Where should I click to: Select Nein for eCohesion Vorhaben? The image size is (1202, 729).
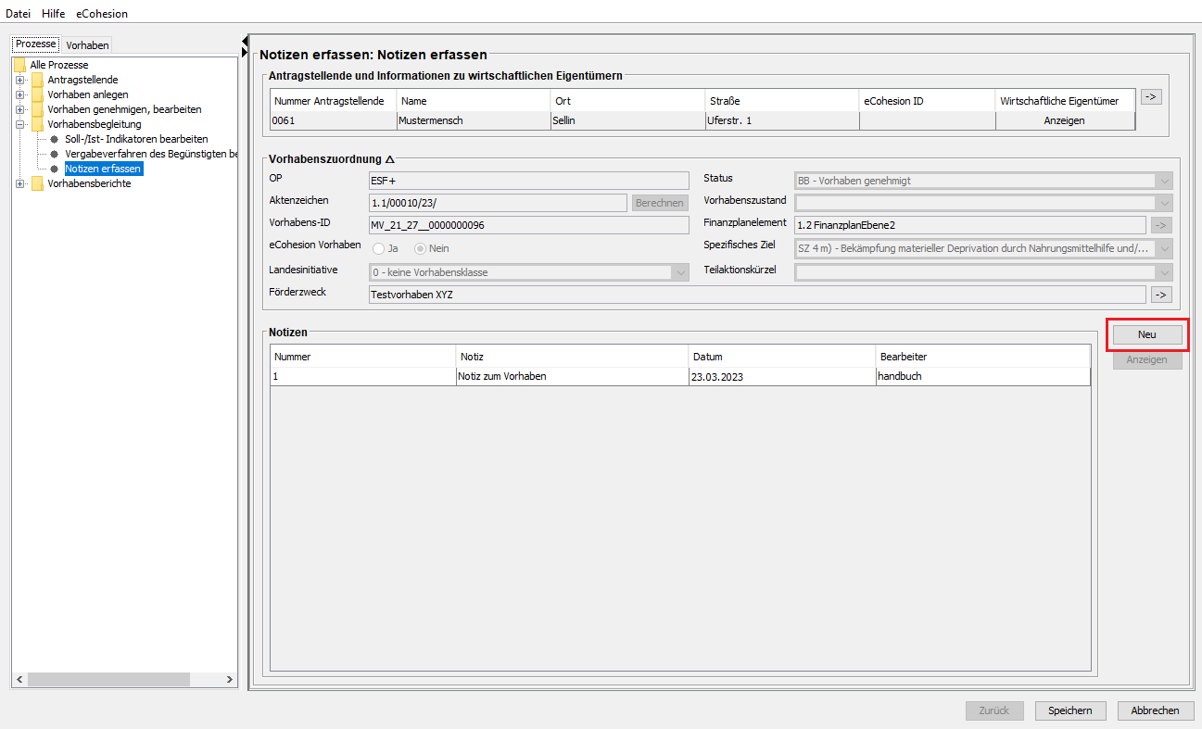420,248
